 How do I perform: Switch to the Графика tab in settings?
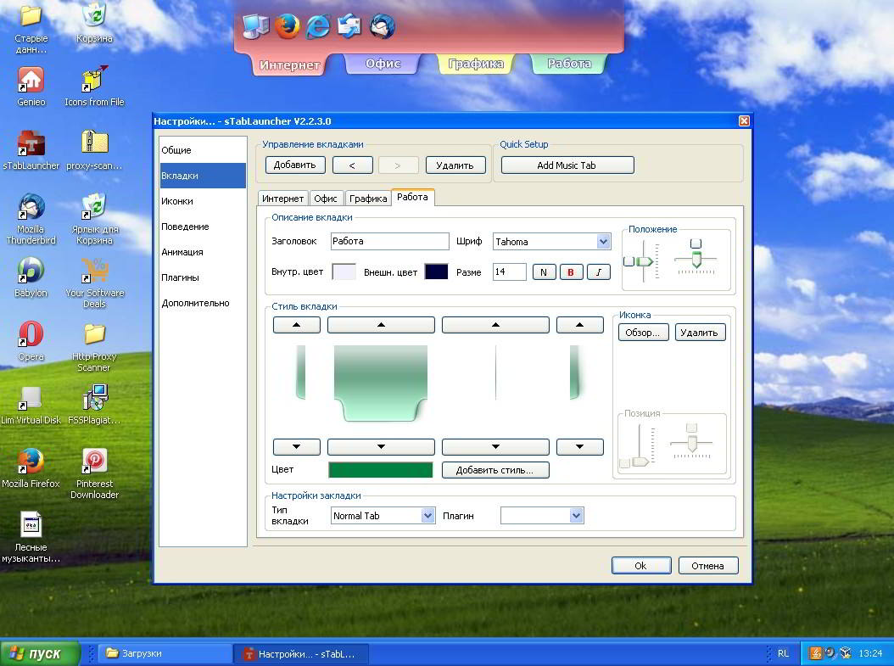point(368,199)
